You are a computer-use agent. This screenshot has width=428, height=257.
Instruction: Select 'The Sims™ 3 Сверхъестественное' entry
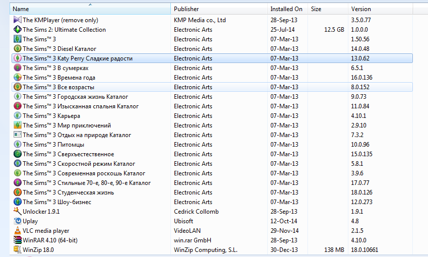click(68, 154)
